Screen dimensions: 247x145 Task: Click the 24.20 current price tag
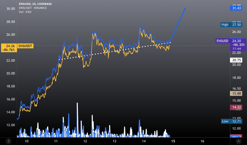coord(237,41)
